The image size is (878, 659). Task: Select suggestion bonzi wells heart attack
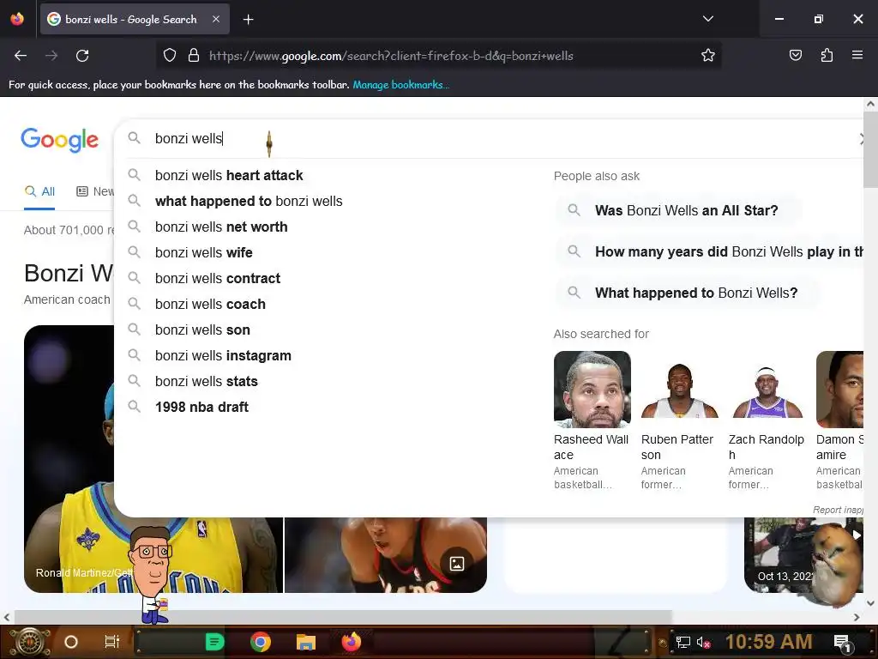pyautogui.click(x=228, y=175)
